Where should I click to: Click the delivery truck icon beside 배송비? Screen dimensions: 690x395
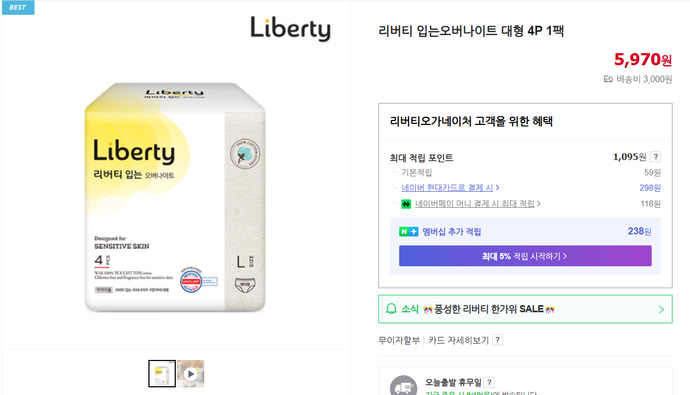[x=608, y=79]
